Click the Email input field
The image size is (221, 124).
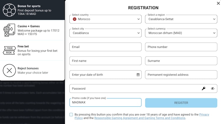pos(105,47)
